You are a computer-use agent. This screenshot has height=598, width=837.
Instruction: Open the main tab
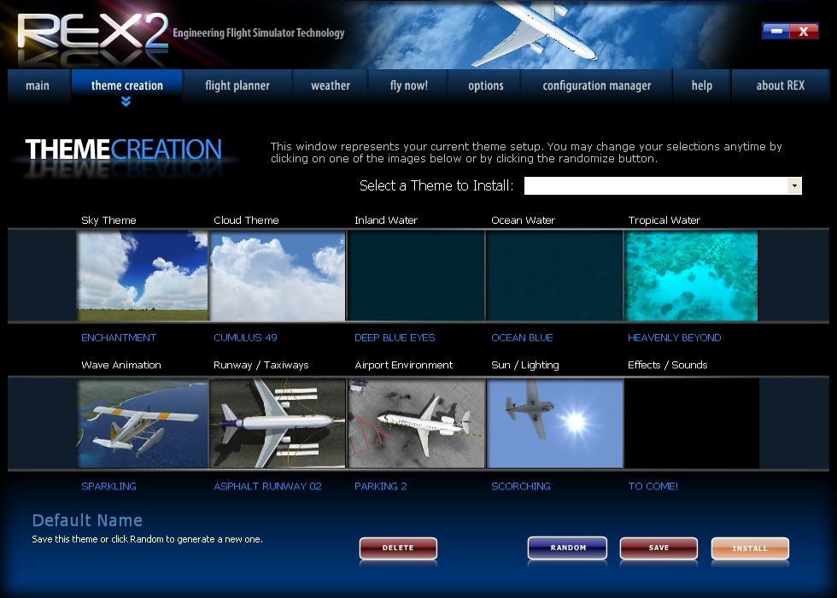(x=38, y=85)
